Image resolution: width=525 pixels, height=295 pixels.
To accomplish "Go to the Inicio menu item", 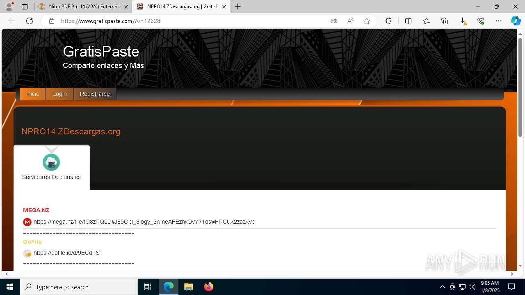I will coord(33,94).
